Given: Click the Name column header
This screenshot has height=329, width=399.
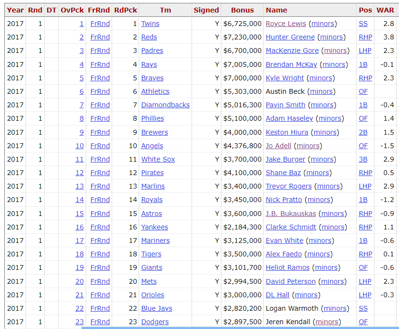Looking at the screenshot, I should pyautogui.click(x=276, y=10).
